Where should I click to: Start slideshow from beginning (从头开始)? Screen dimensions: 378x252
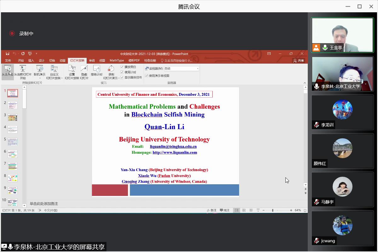tap(8, 71)
